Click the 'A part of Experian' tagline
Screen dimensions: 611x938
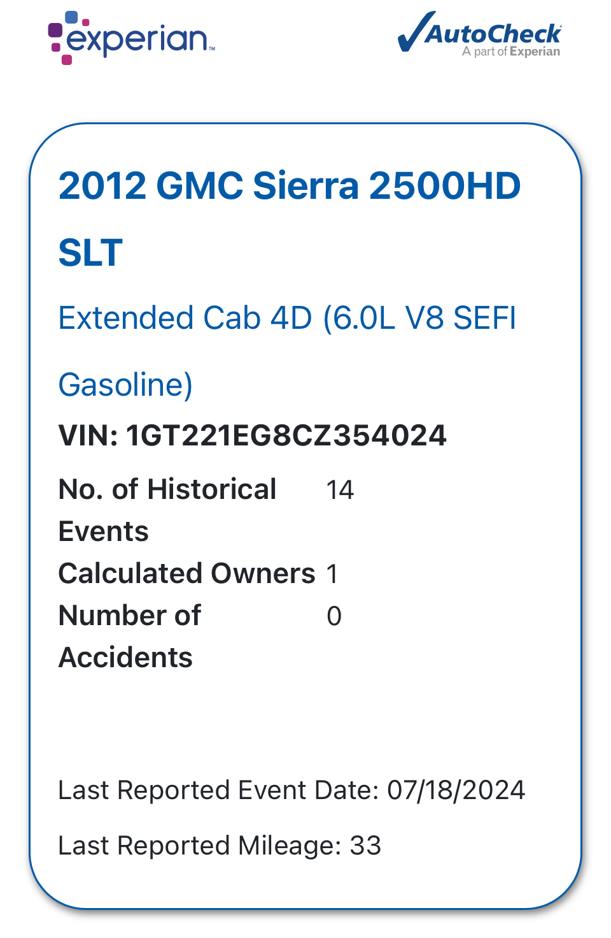[511, 52]
